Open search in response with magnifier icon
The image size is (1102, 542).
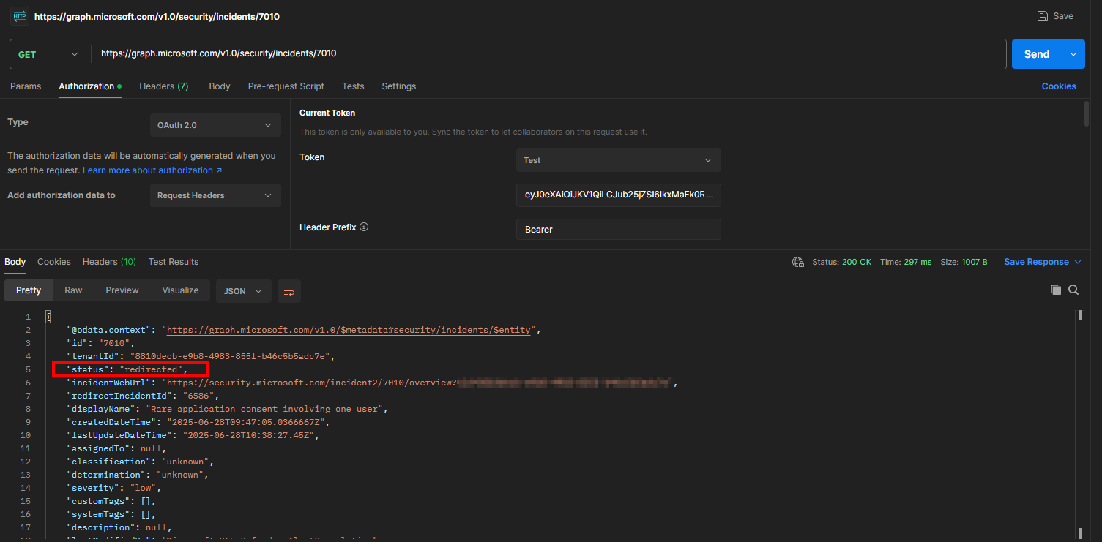[x=1073, y=290]
